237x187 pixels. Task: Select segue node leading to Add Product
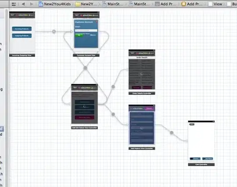(x=113, y=114)
